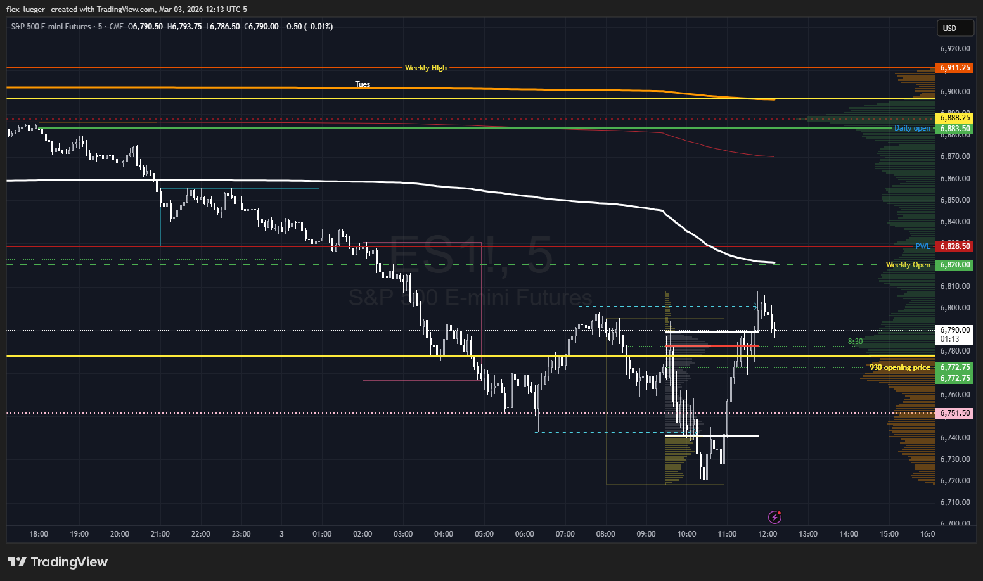Open the USD currency selector
The height and width of the screenshot is (581, 983).
coord(955,28)
